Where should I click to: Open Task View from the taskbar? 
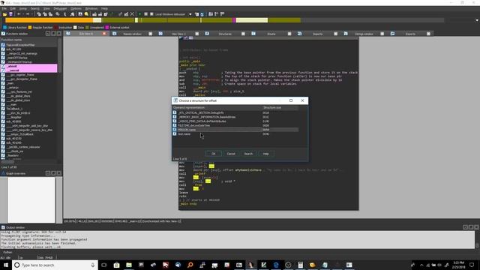click(x=104, y=265)
